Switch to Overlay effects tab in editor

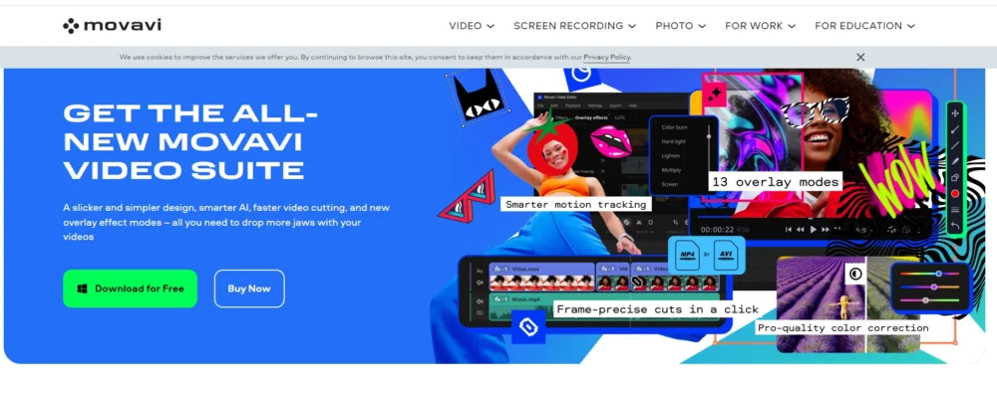point(591,117)
